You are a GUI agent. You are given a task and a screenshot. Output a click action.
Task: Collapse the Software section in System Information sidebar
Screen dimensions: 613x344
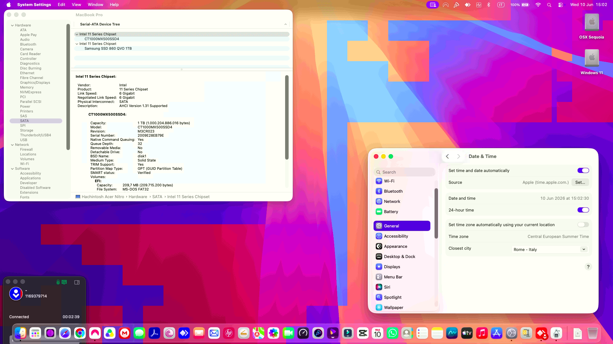[x=12, y=168]
